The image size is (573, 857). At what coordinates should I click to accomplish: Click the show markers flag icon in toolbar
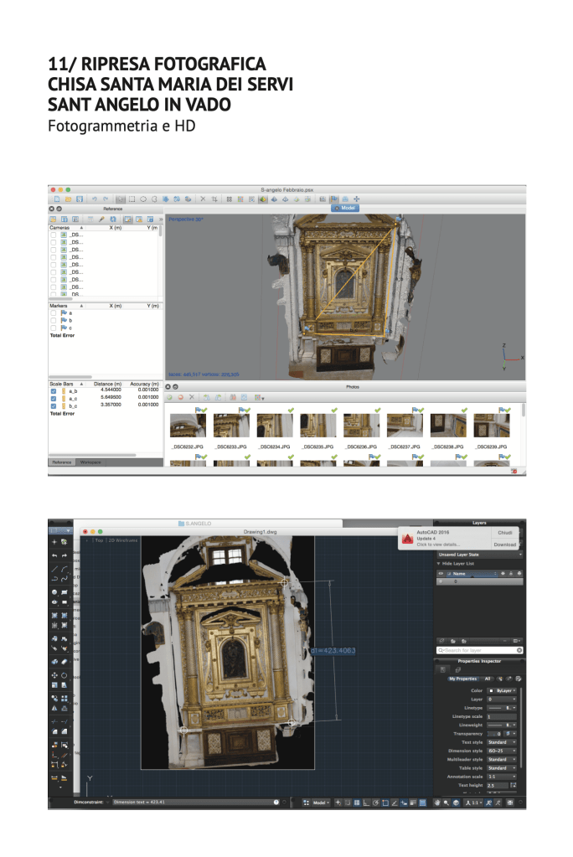(x=334, y=199)
